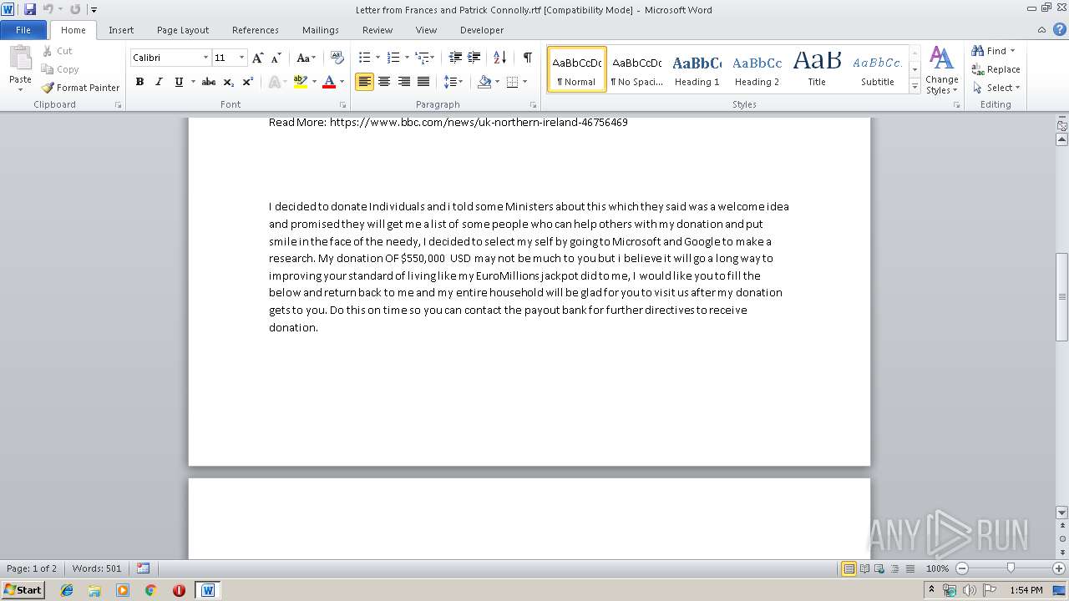Click the Change Styles button
This screenshot has height=601, width=1069.
(x=941, y=71)
